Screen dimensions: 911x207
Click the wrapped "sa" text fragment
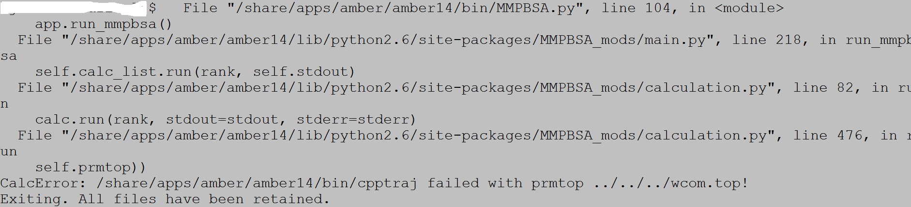[x=9, y=56]
